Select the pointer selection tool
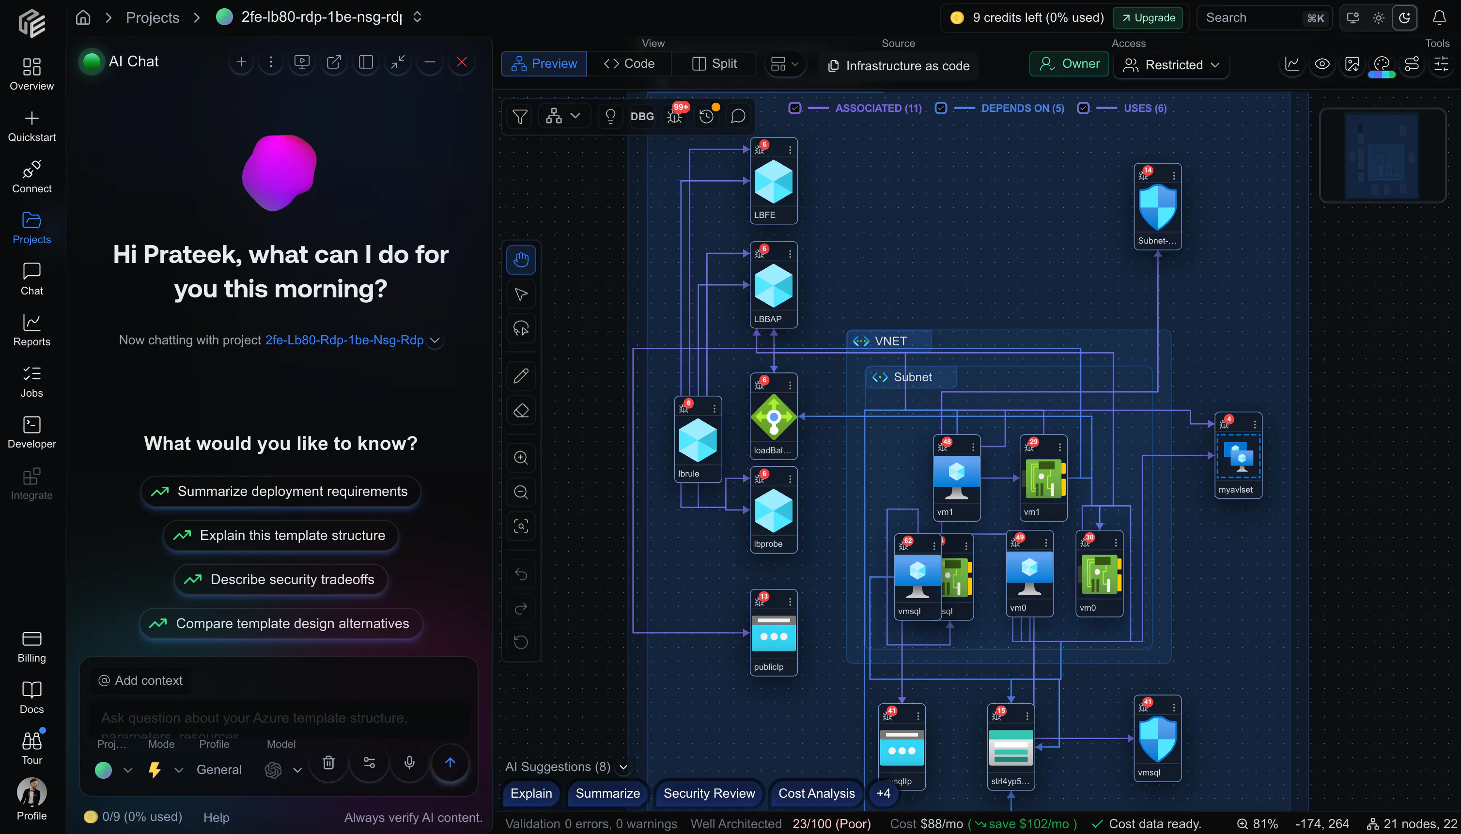The image size is (1461, 834). coord(521,294)
